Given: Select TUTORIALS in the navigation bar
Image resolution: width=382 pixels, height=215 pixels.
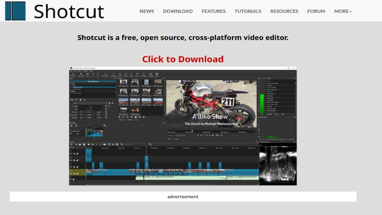Looking at the screenshot, I should [x=248, y=11].
